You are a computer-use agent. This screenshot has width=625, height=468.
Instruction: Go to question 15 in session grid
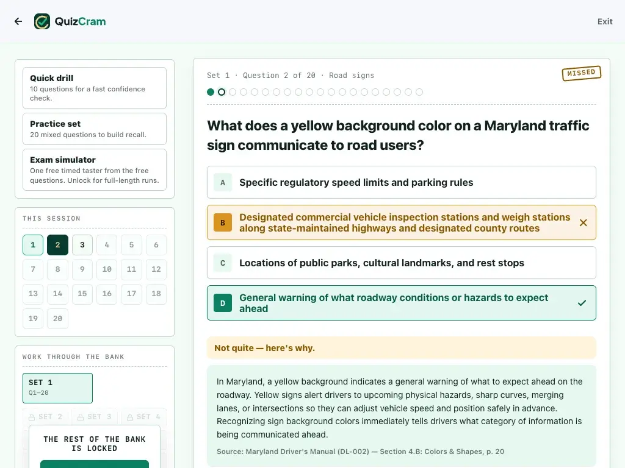point(82,294)
